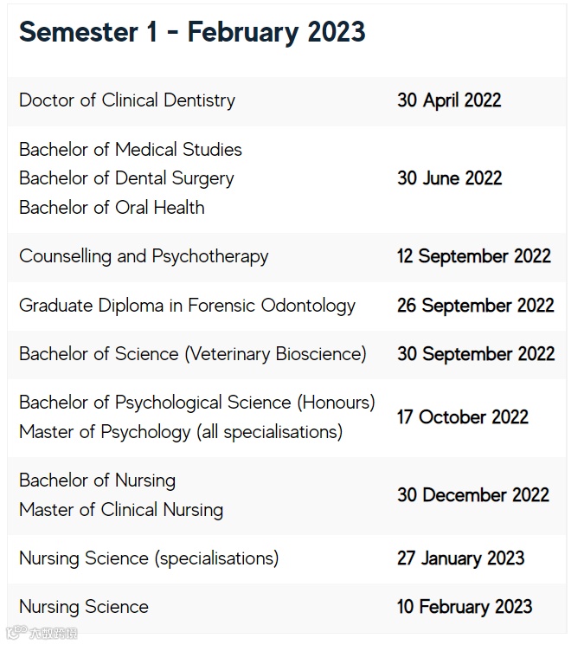584x645 pixels.
Task: Select the Doctor of Clinical Dentistry row
Action: click(x=287, y=101)
